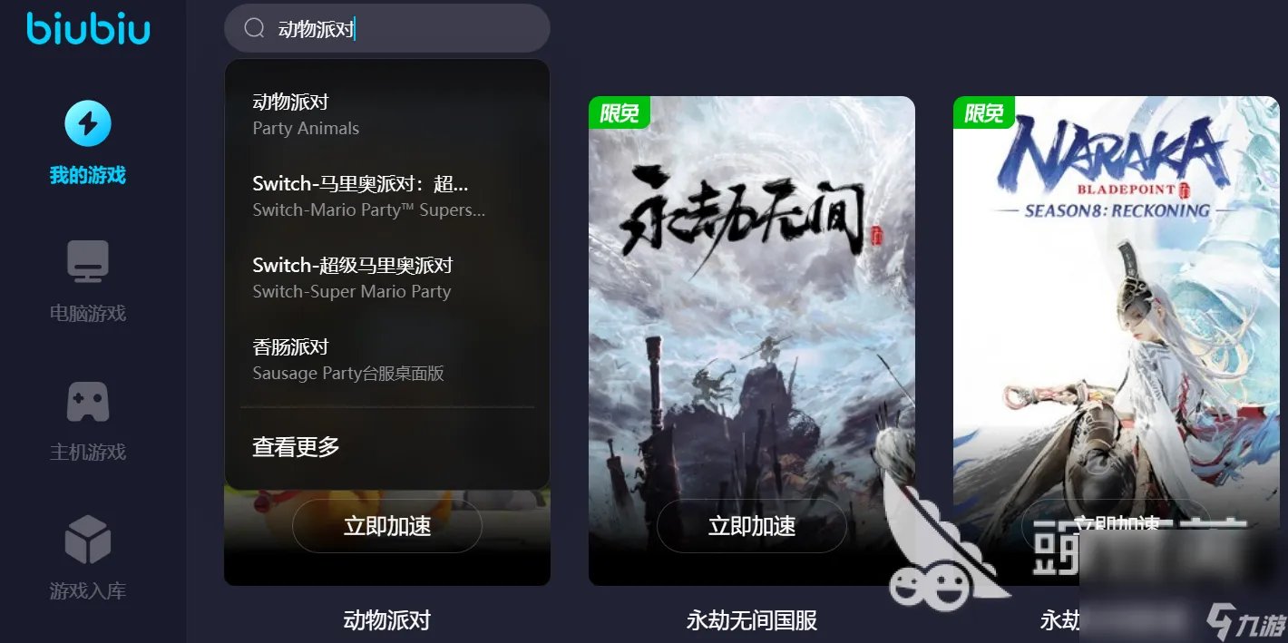This screenshot has width=1288, height=643.
Task: Open Naraka Bladepoint Season 8 cover
Action: (x=1116, y=340)
